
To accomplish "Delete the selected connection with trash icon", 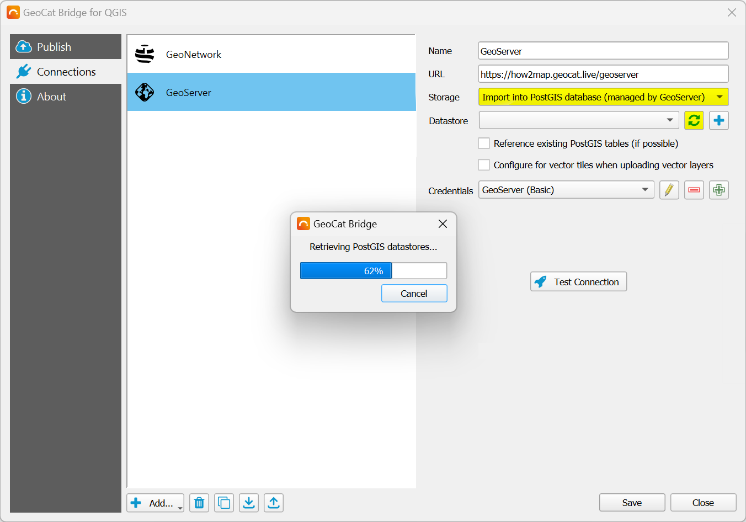I will coord(199,503).
